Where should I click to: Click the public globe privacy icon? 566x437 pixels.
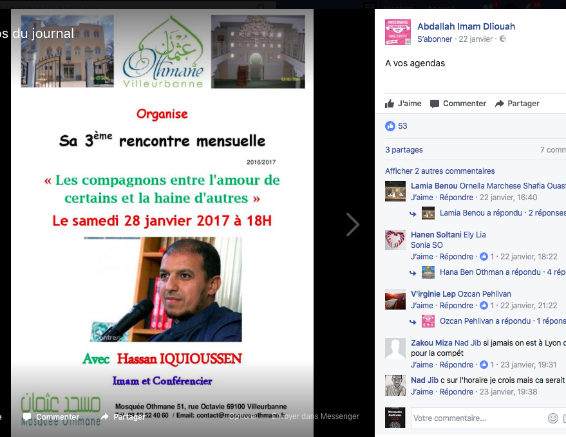tap(502, 39)
